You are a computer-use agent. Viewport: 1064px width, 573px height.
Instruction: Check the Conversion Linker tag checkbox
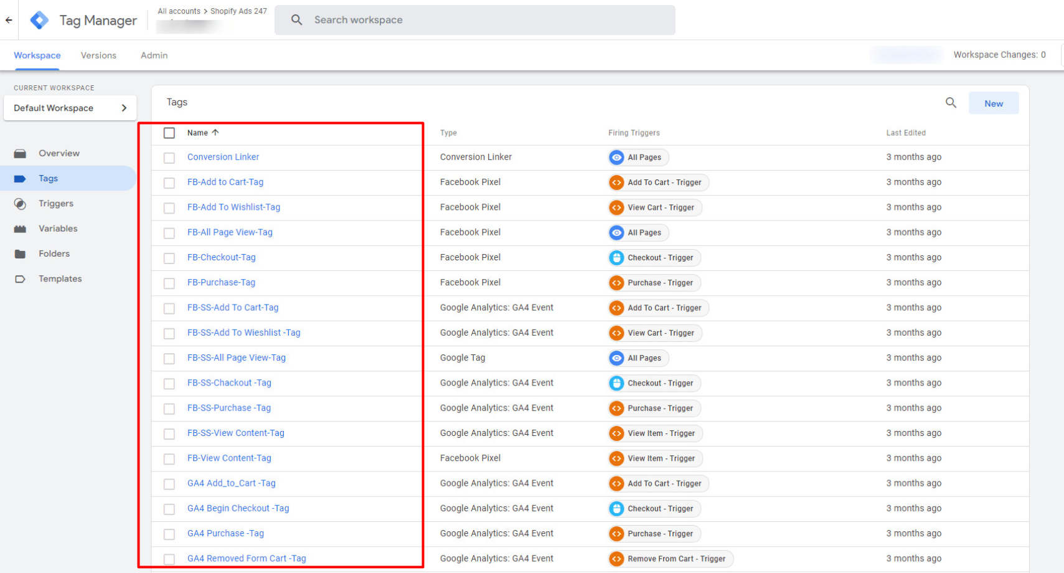click(x=169, y=158)
